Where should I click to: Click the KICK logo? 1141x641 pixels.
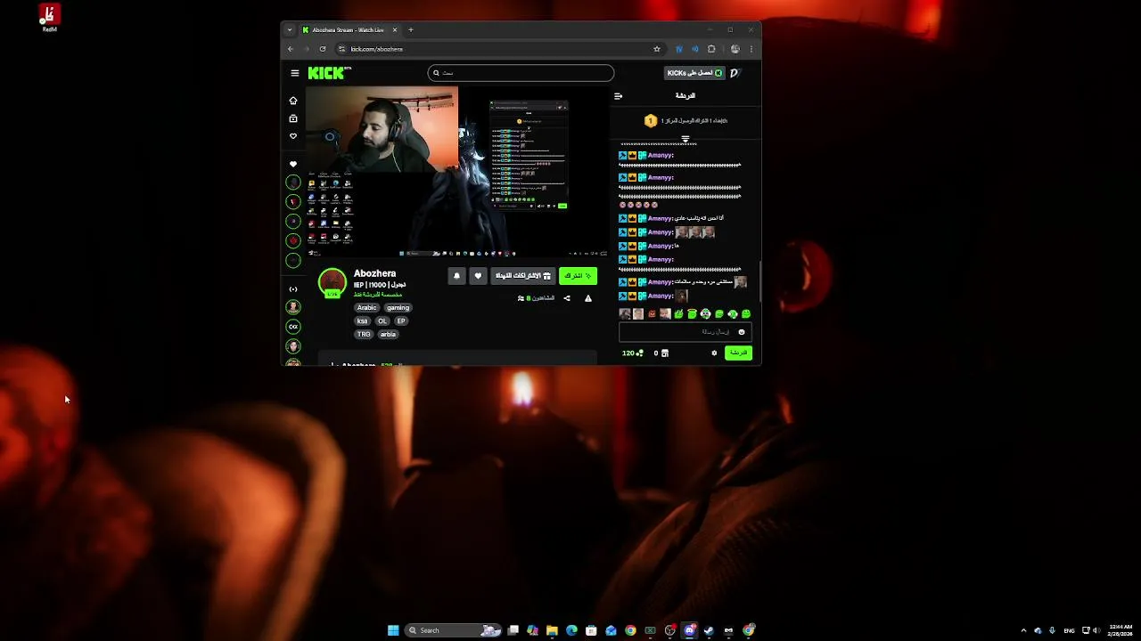click(328, 73)
